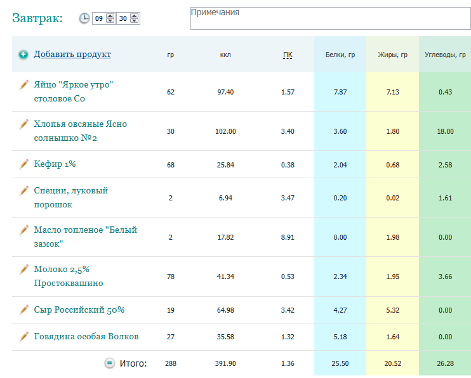This screenshot has width=471, height=378.
Task: Select total weight 288 in Итого row
Action: point(170,363)
